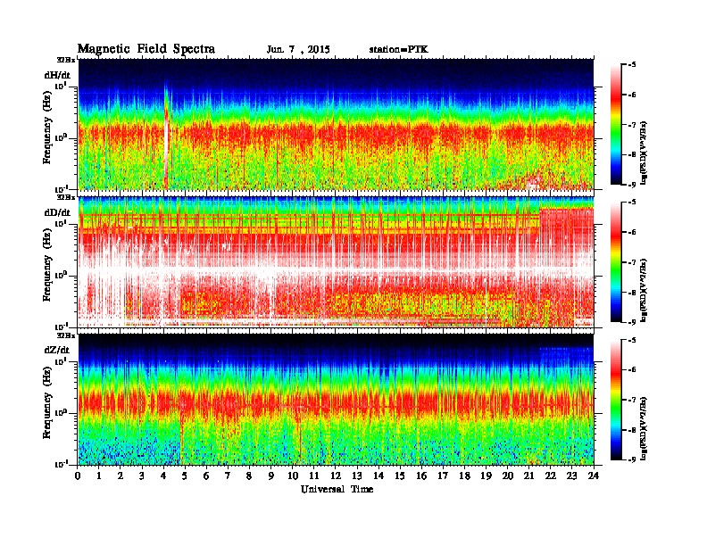The height and width of the screenshot is (546, 707).
Task: Click the log PSD units label beside dH/dt color bar
Action: [x=645, y=153]
